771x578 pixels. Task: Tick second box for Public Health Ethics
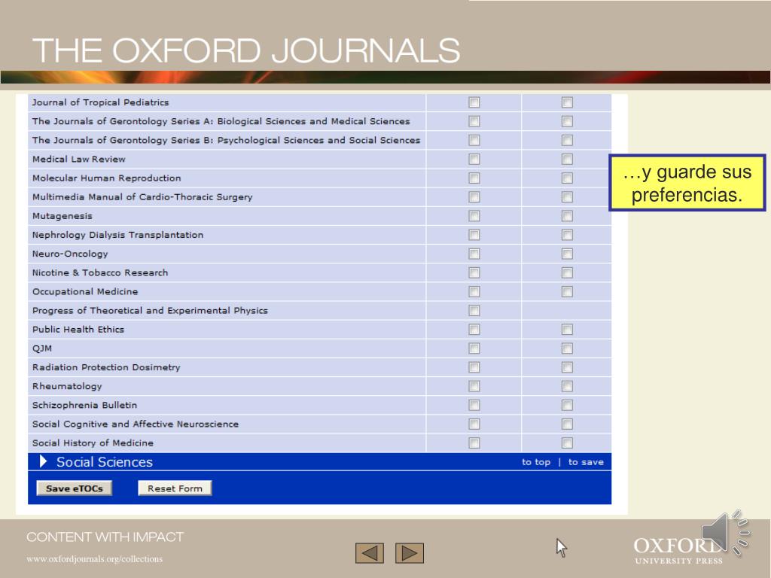coord(567,330)
